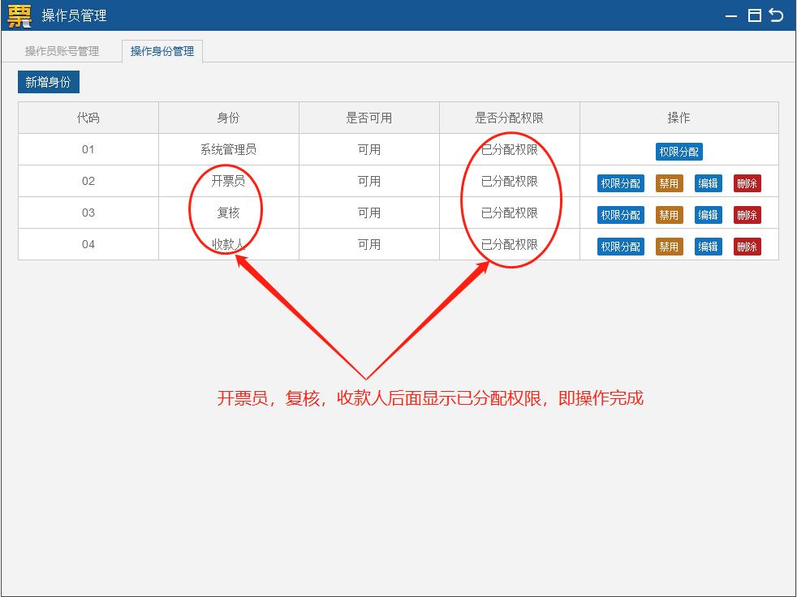797x597 pixels.
Task: Click 编辑 on the 收款人 row
Action: pos(707,246)
